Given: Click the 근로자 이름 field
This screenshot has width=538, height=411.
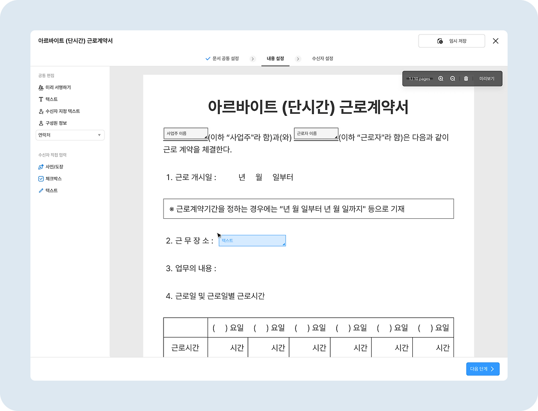Looking at the screenshot, I should [316, 134].
